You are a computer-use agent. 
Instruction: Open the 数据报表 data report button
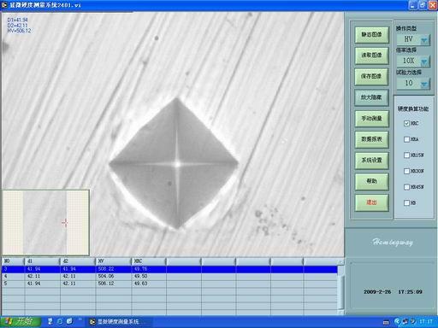tap(371, 139)
